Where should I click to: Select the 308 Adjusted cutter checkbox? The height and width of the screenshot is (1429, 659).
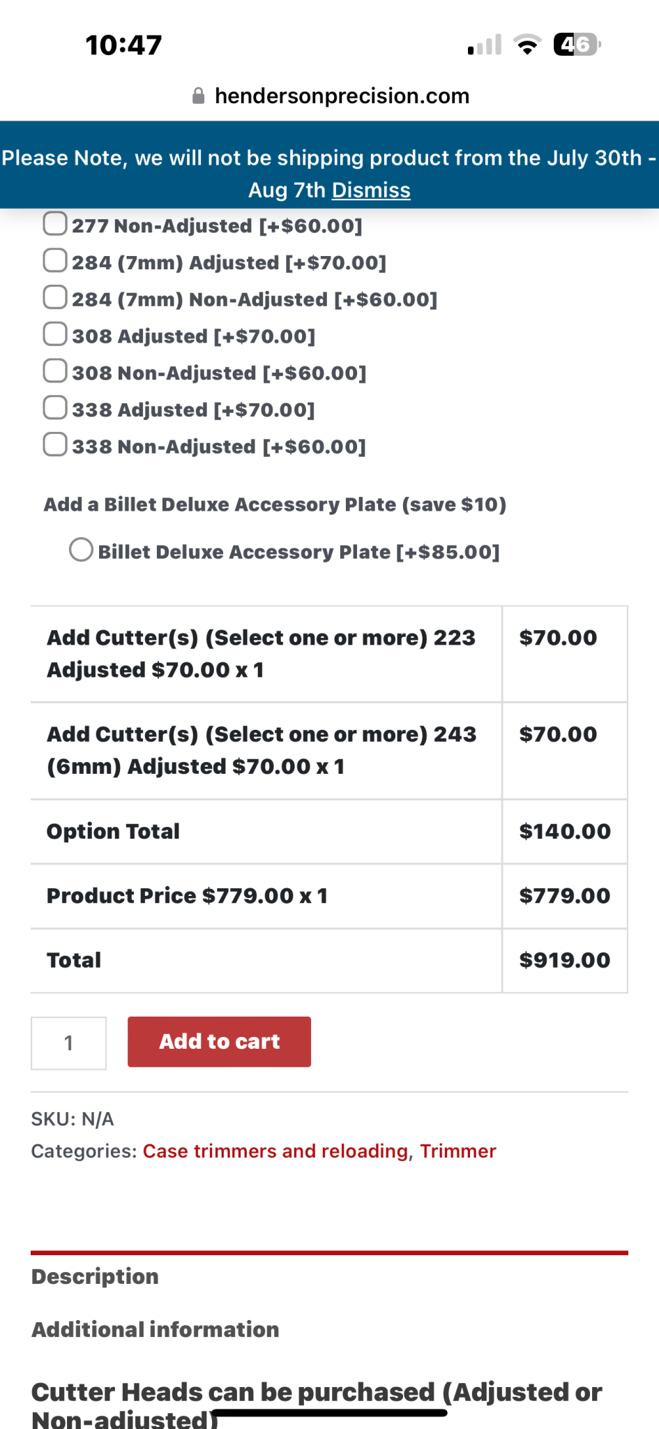[55, 334]
